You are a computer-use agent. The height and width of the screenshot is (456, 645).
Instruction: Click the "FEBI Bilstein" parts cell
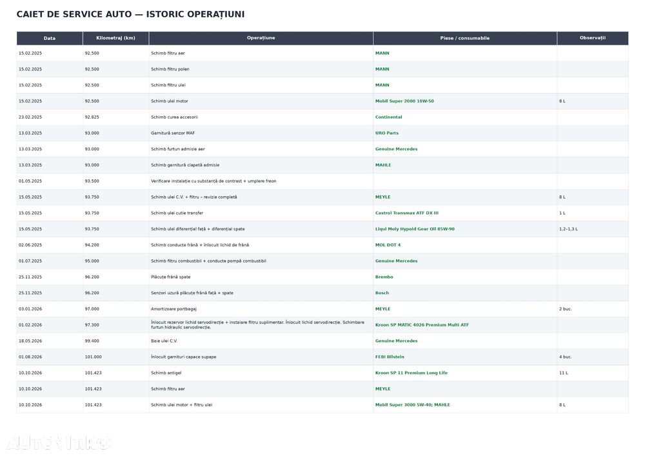(390, 357)
